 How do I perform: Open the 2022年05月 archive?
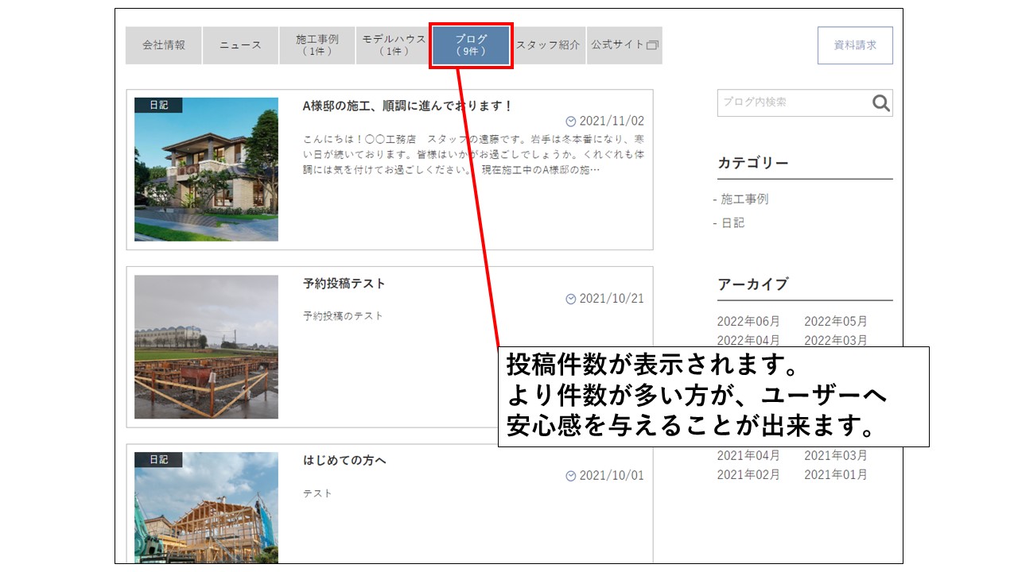[x=835, y=322]
